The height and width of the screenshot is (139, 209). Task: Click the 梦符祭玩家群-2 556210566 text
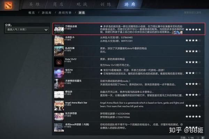115,117
